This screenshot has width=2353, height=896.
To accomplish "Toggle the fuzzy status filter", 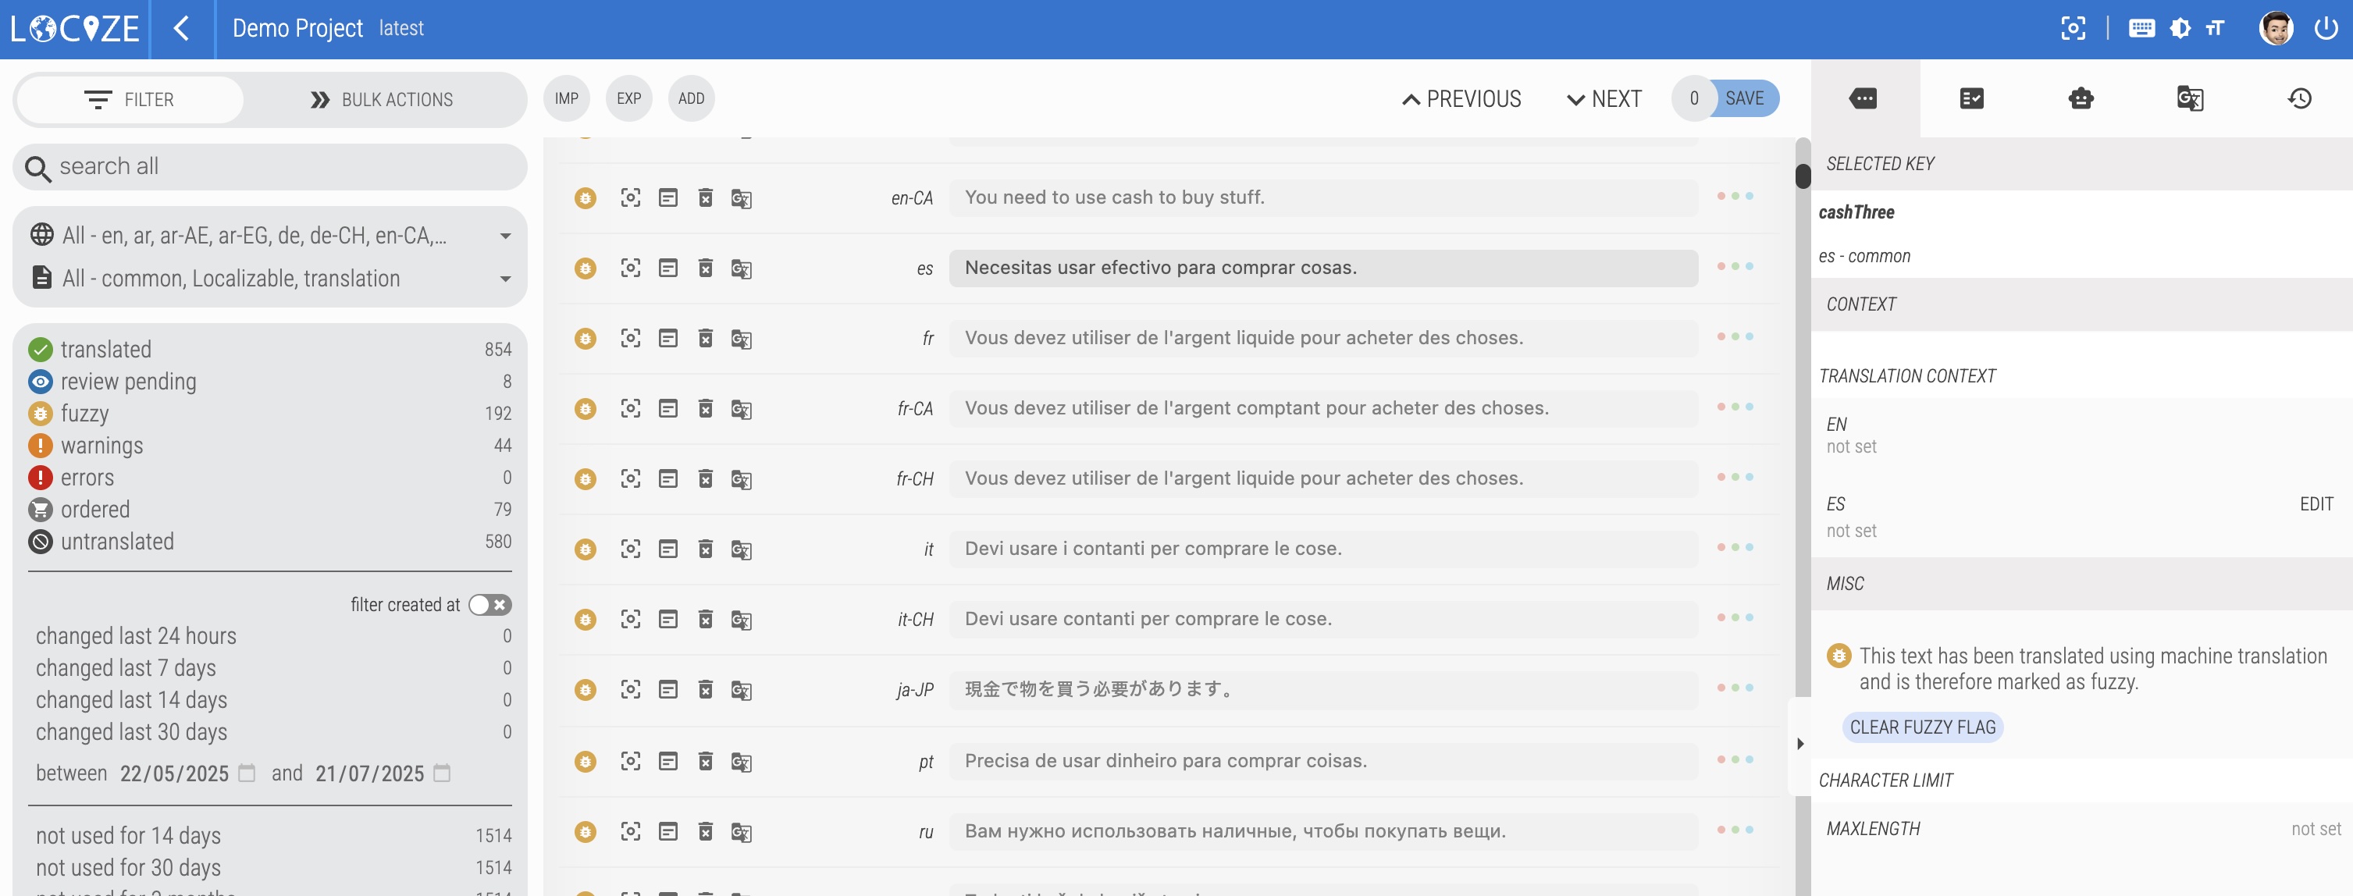I will tap(84, 414).
